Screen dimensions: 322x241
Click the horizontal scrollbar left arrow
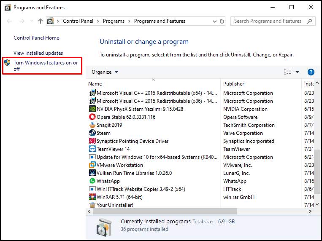point(89,211)
